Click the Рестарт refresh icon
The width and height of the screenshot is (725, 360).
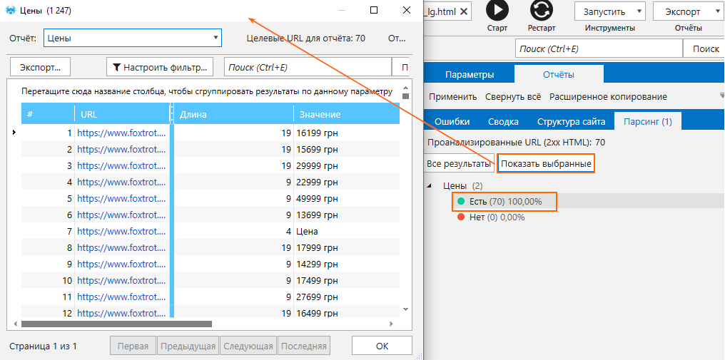tap(541, 10)
